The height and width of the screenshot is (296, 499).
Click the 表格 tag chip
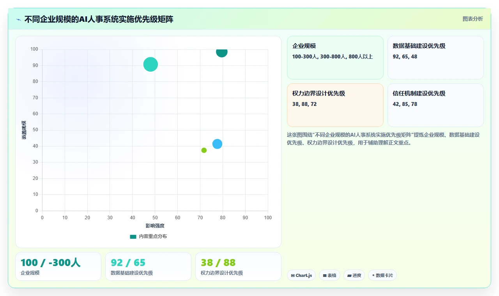[329, 275]
